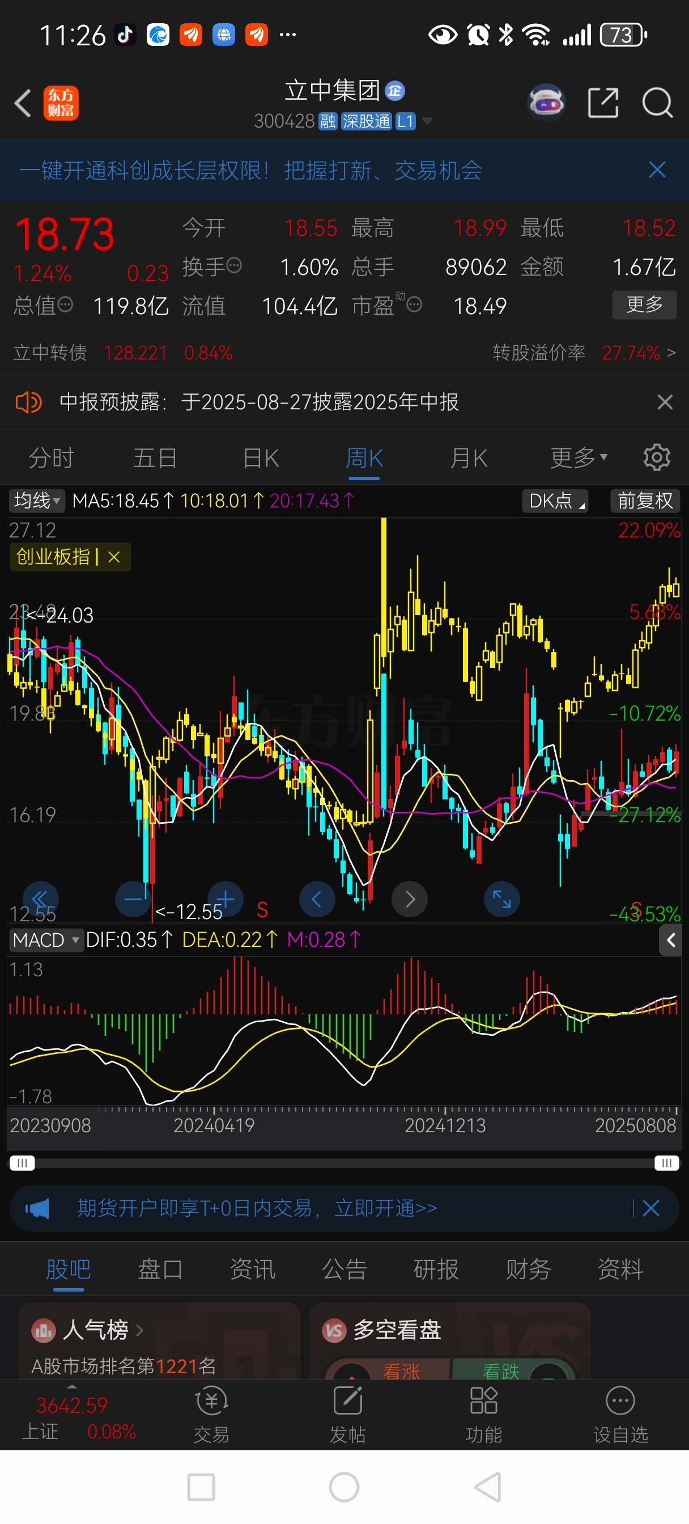Image resolution: width=689 pixels, height=1524 pixels.
Task: Open the search magnifier icon
Action: click(658, 104)
